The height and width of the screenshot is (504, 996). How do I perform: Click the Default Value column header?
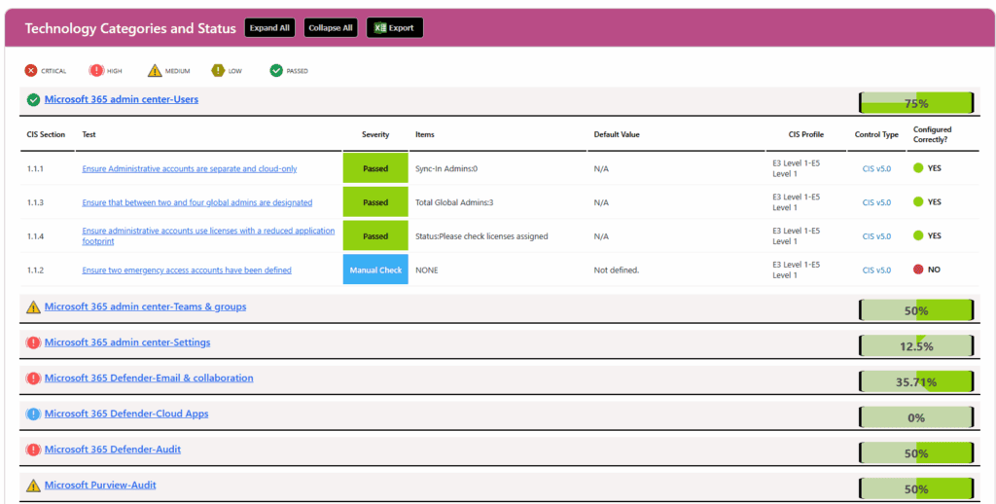click(x=617, y=134)
